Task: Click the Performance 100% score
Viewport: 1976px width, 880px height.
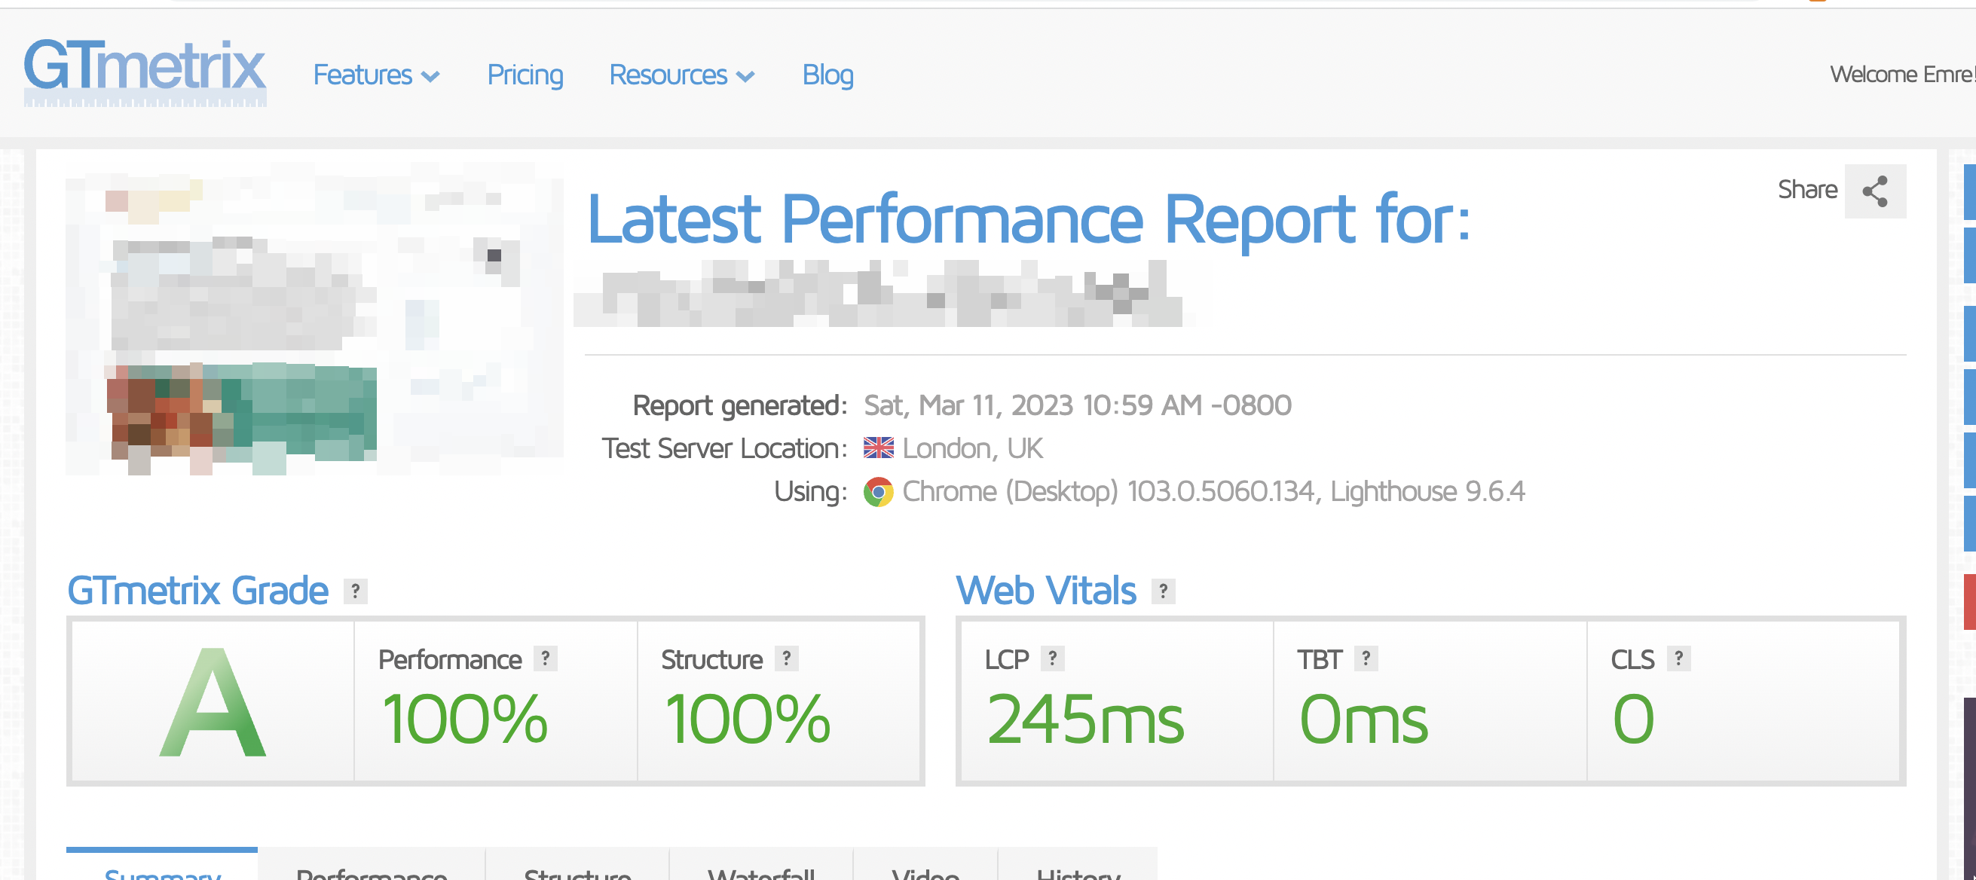Action: (465, 719)
